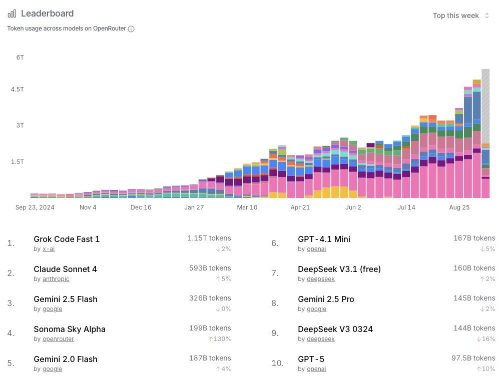Screen dimensions: 504x380
Task: Open the openrouter provider link under Sonoma Sky Alpha
Action: (58, 339)
